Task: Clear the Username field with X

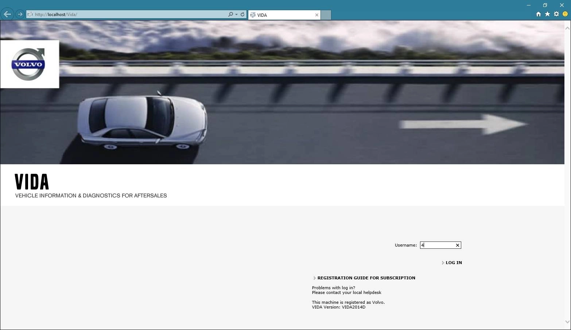Action: (458, 245)
